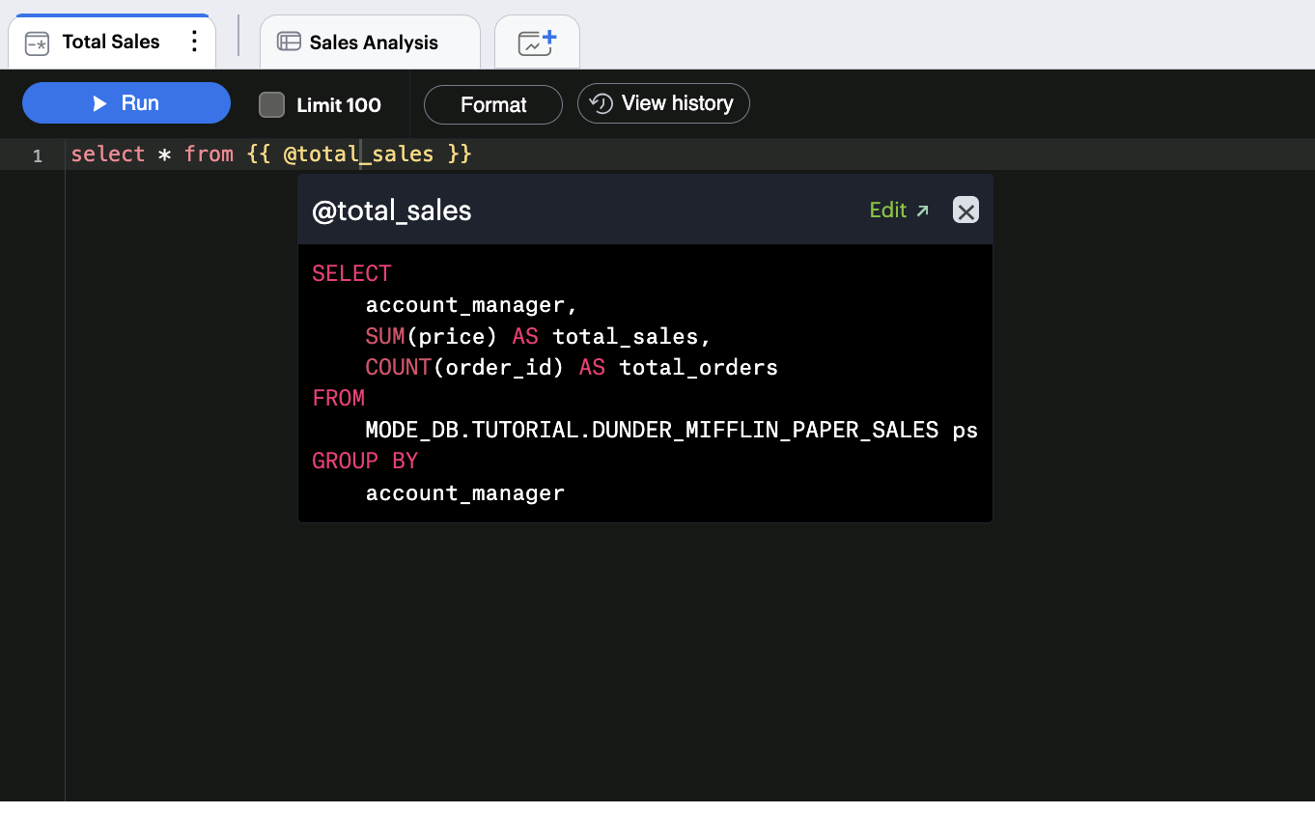Click the SQL query icon on Total Sales tab
This screenshot has height=813, width=1315.
pos(36,42)
